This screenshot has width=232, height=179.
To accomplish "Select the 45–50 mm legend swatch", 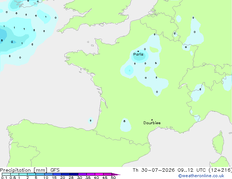I will coord(108,174).
